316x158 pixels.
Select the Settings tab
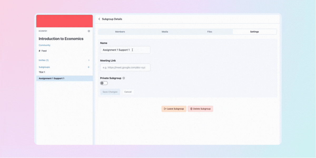[254, 32]
